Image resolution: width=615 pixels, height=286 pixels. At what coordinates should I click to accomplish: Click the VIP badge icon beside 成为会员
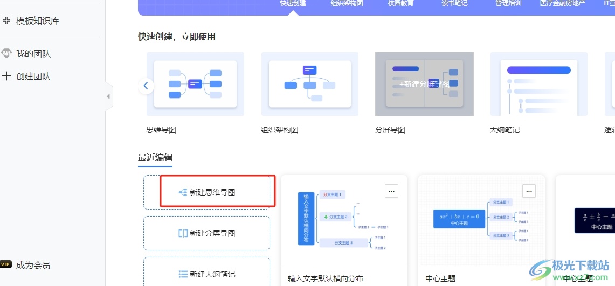pos(6,264)
